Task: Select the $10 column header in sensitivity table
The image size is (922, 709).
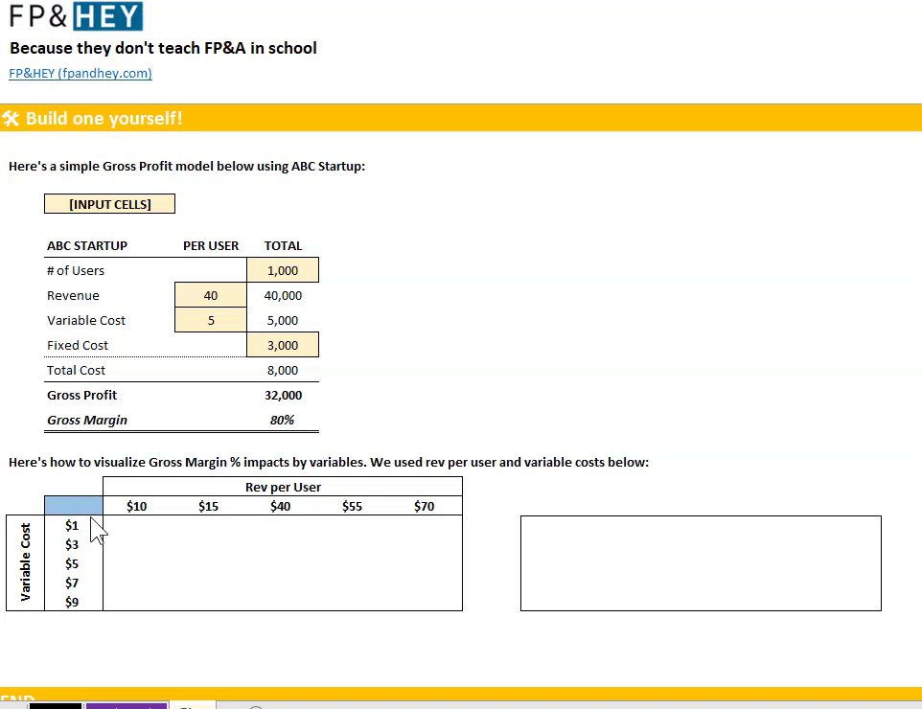Action: (x=136, y=506)
